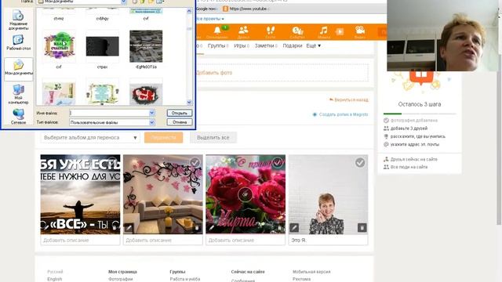
Task: Toggle selection checkmark on the woman's photo
Action: coord(360,163)
